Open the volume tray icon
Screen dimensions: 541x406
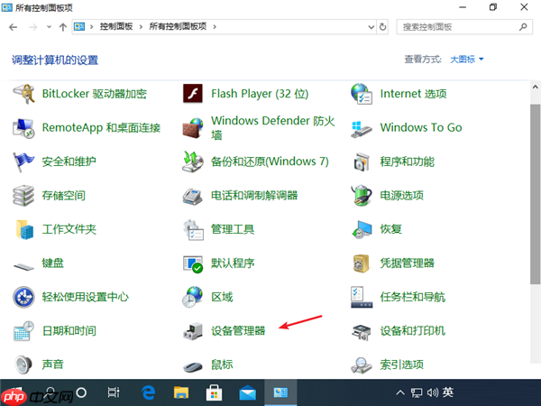coord(432,392)
